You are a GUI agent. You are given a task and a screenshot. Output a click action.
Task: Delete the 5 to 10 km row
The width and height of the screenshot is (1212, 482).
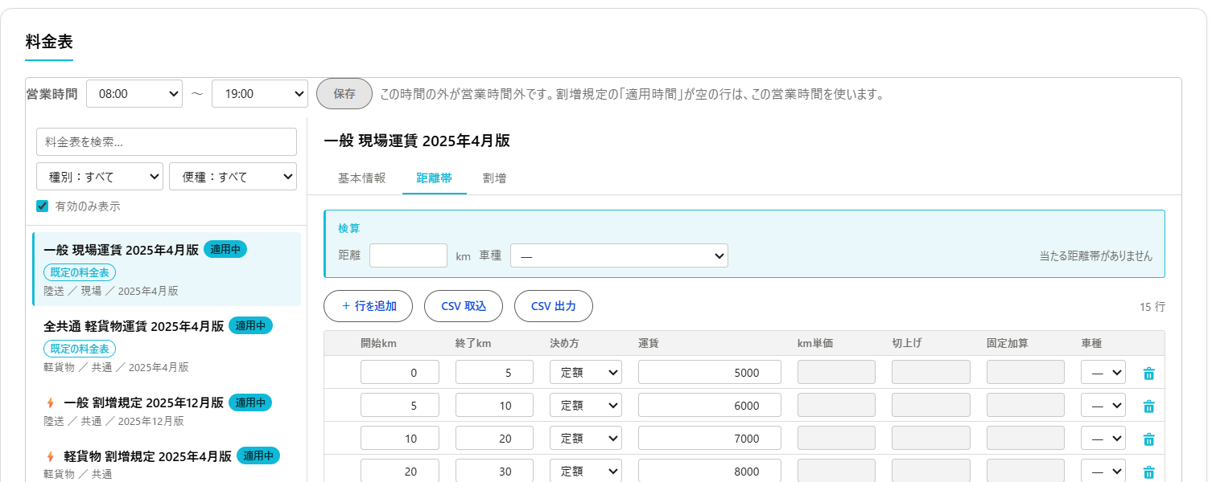pyautogui.click(x=1148, y=406)
